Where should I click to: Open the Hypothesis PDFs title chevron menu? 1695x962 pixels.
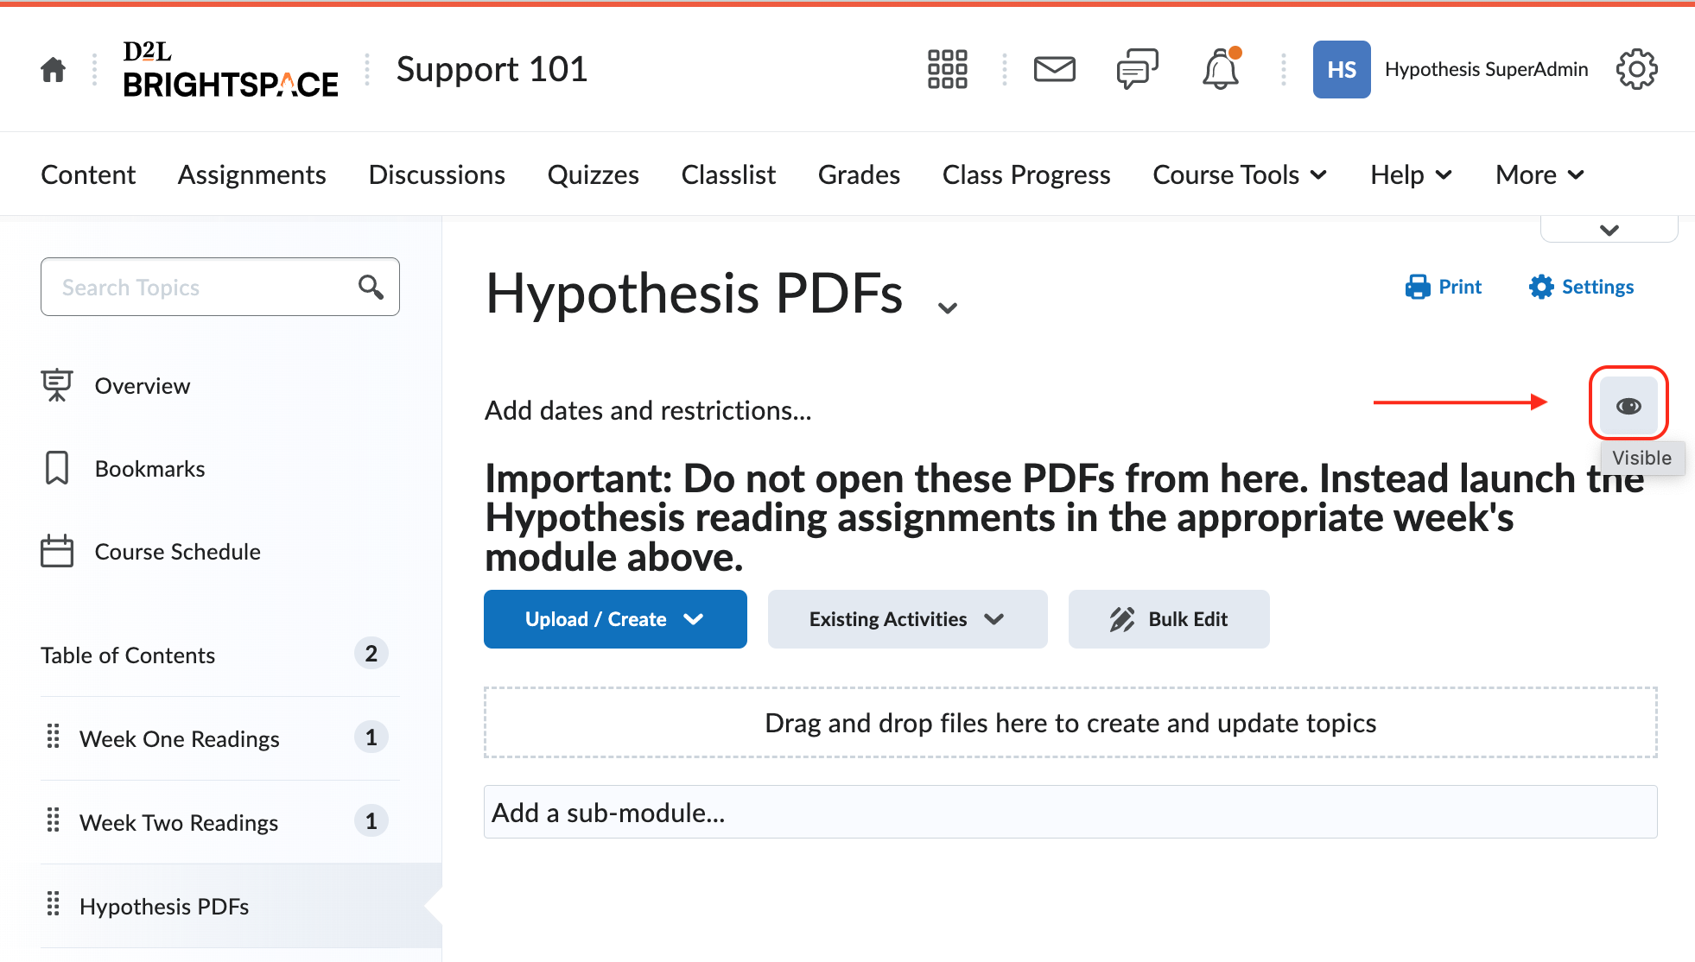[x=947, y=306]
